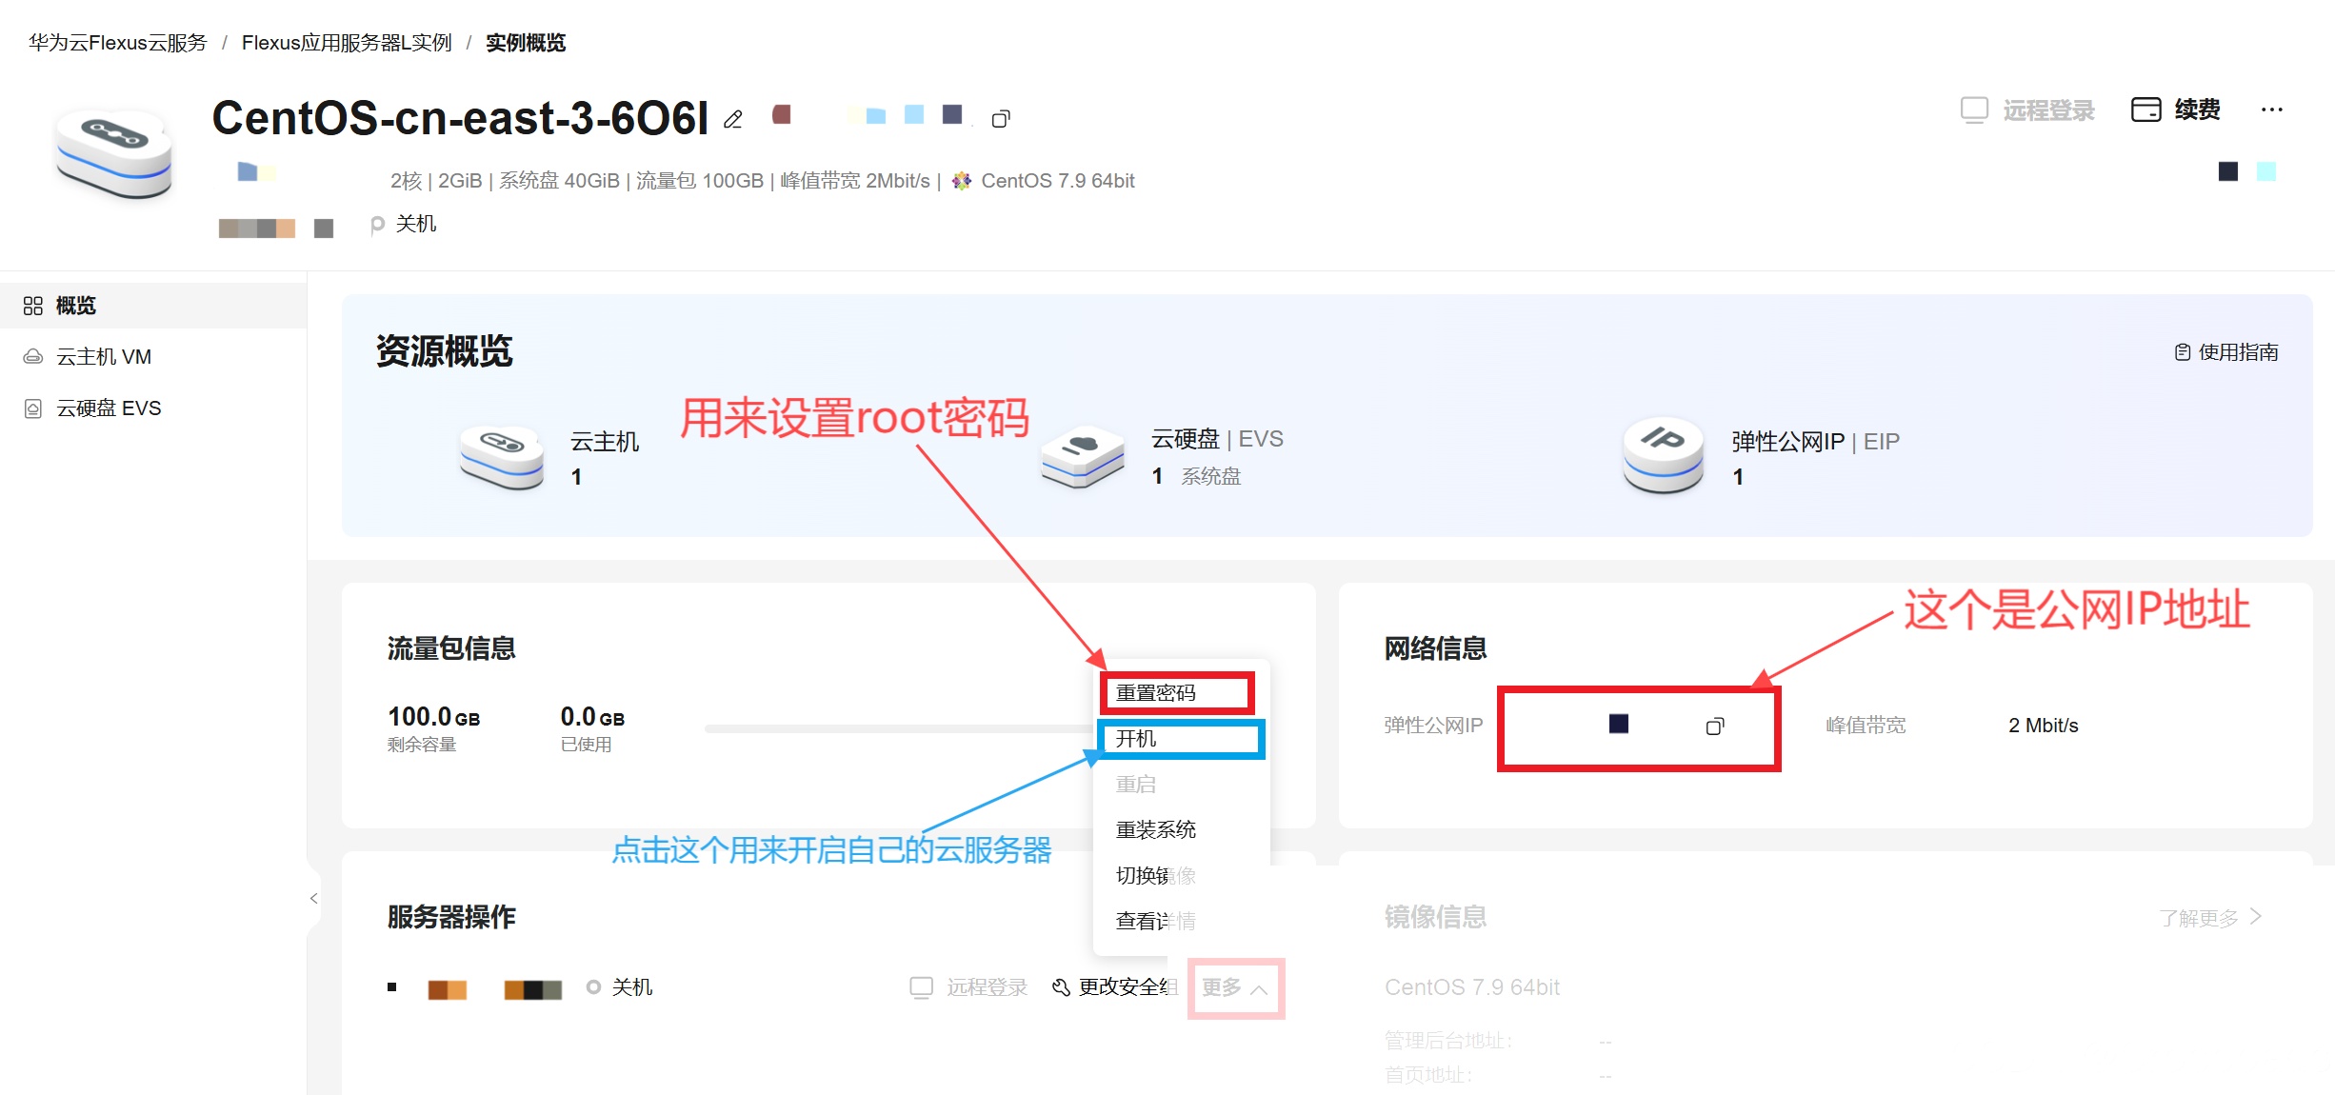Click the instance title CentOS-cn-east-3-6O6I
This screenshot has width=2335, height=1095.
pos(460,118)
